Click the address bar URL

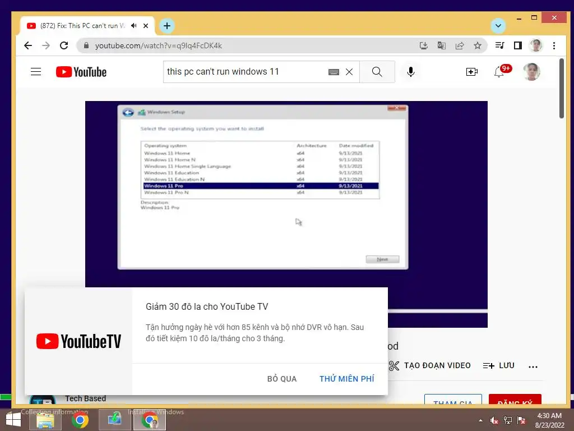pyautogui.click(x=158, y=45)
